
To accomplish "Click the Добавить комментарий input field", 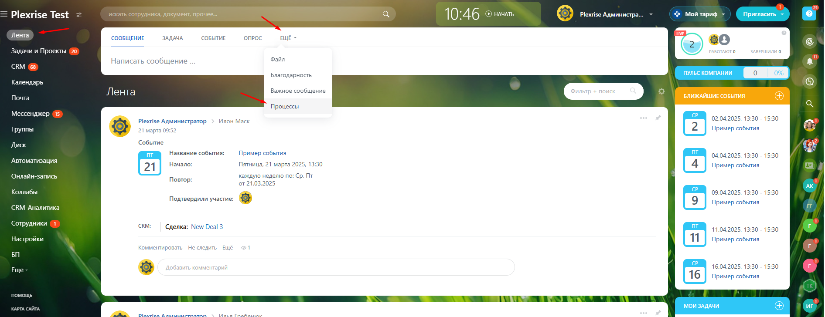I will tap(336, 267).
